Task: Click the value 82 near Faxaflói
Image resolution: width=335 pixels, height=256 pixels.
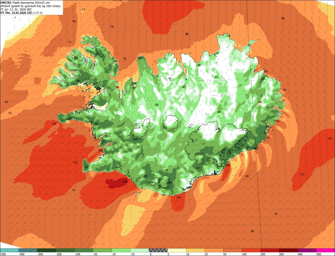Action: pyautogui.click(x=104, y=141)
